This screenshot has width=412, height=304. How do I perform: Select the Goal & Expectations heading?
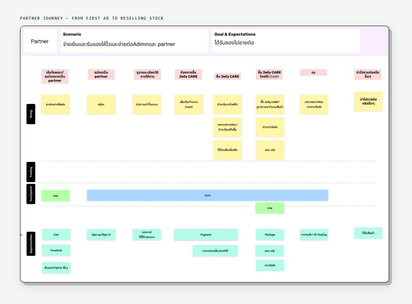coord(235,34)
